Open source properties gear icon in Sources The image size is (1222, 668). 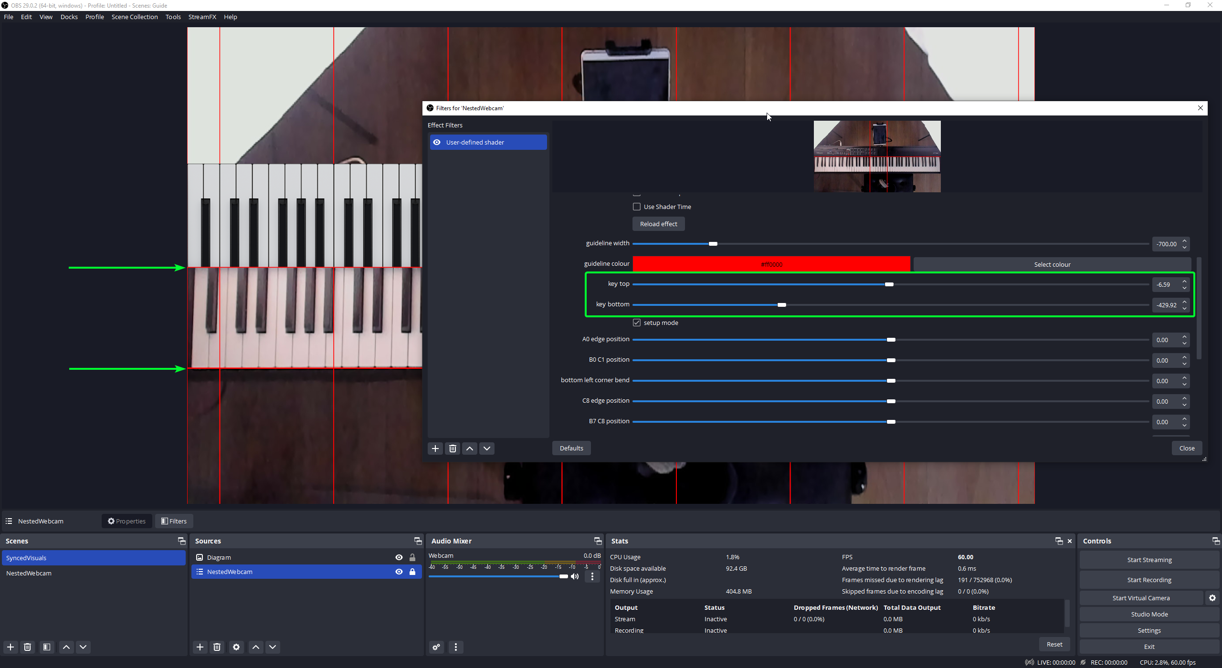point(236,647)
